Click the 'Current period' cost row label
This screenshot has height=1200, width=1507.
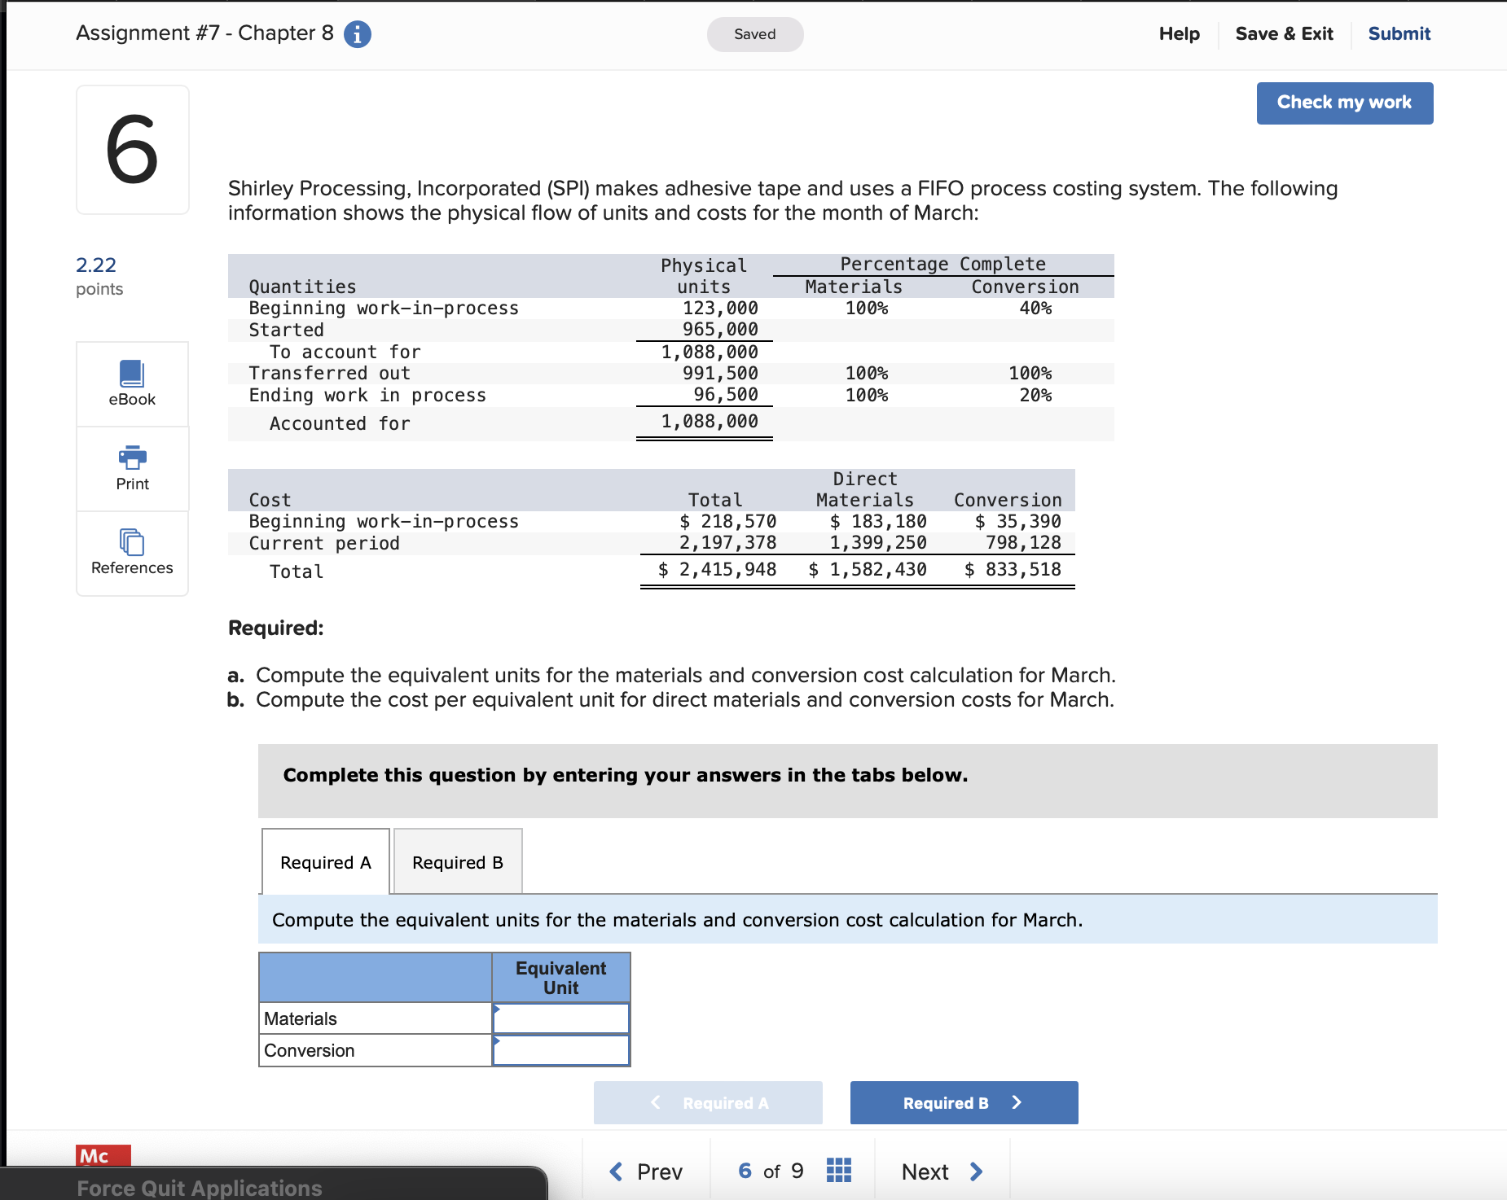[324, 543]
